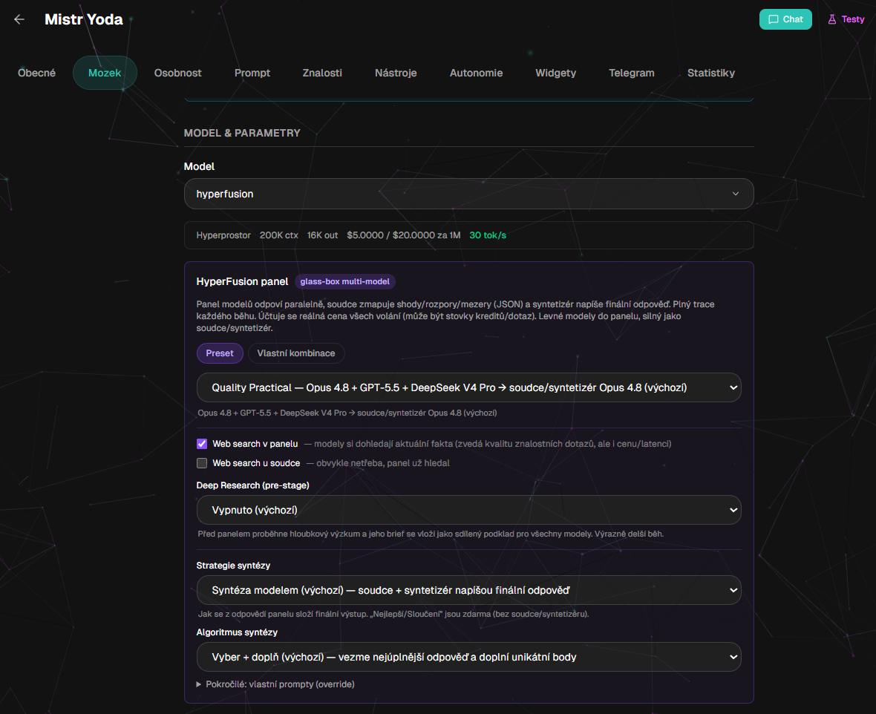Click the 16K out value

pos(322,235)
